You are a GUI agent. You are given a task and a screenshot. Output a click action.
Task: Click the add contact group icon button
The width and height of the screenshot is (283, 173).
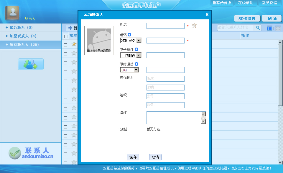[x=31, y=64]
